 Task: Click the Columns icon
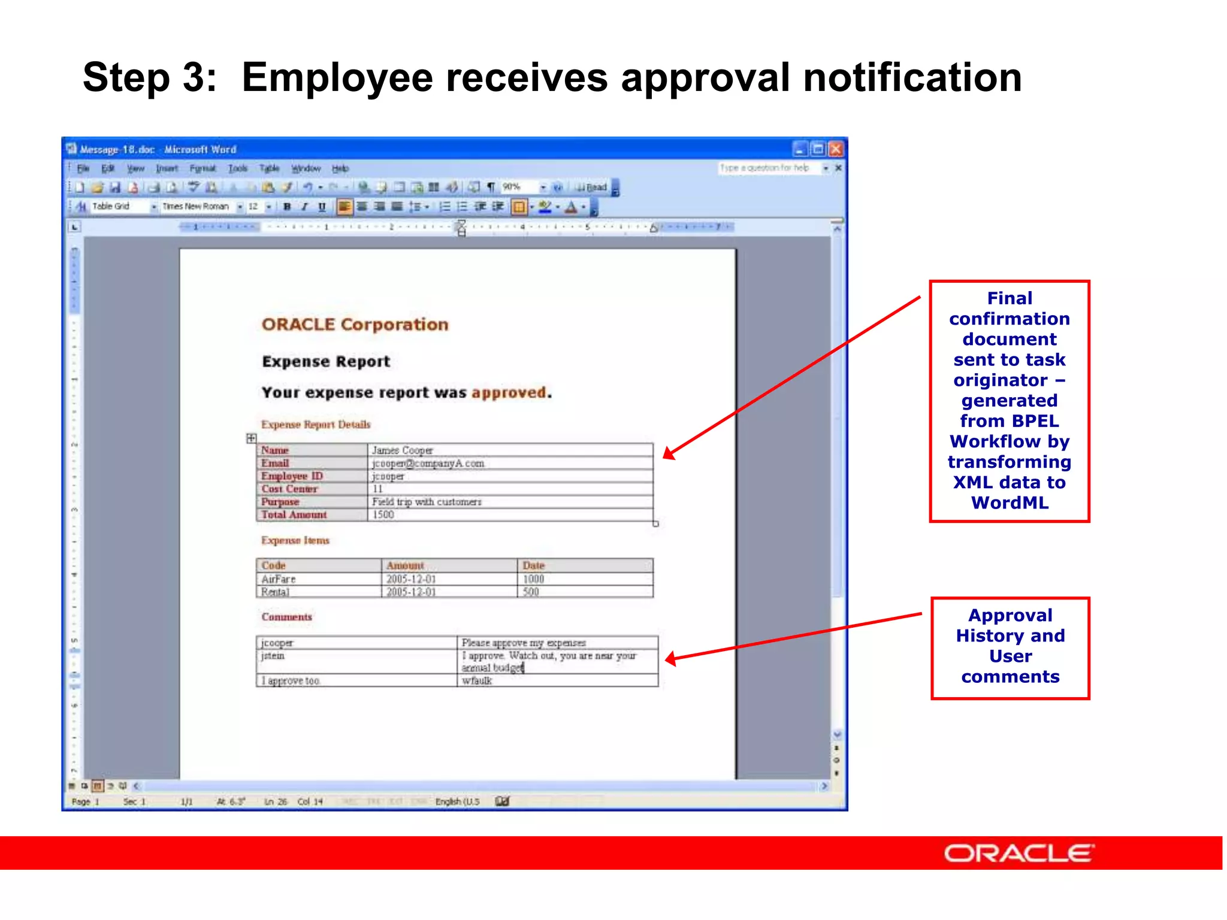point(434,187)
